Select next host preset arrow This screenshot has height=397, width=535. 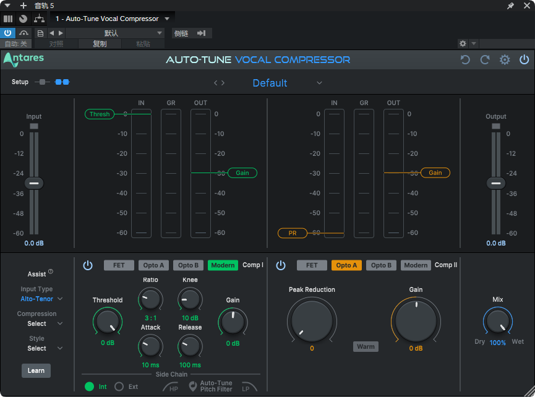[61, 33]
